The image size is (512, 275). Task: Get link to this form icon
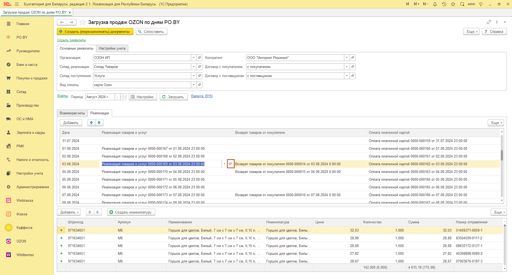click(489, 22)
